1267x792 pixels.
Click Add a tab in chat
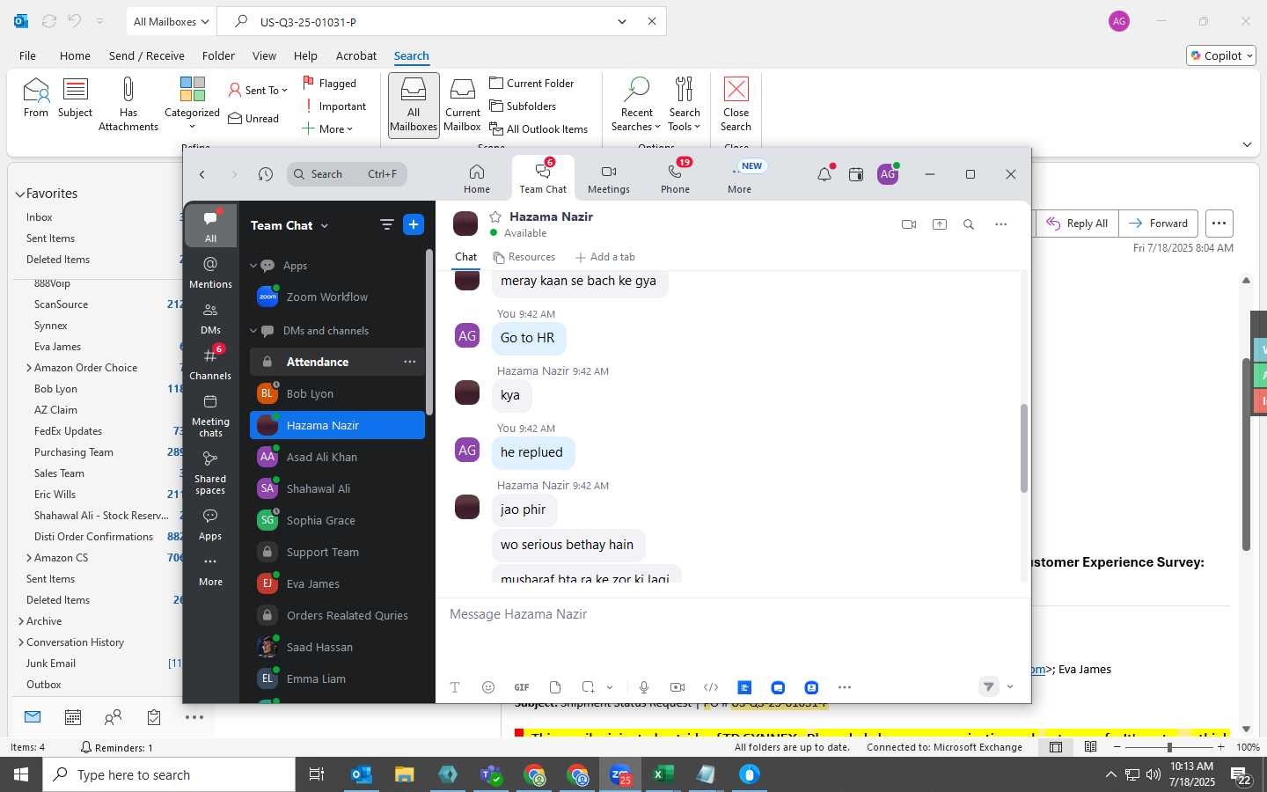[x=605, y=257]
